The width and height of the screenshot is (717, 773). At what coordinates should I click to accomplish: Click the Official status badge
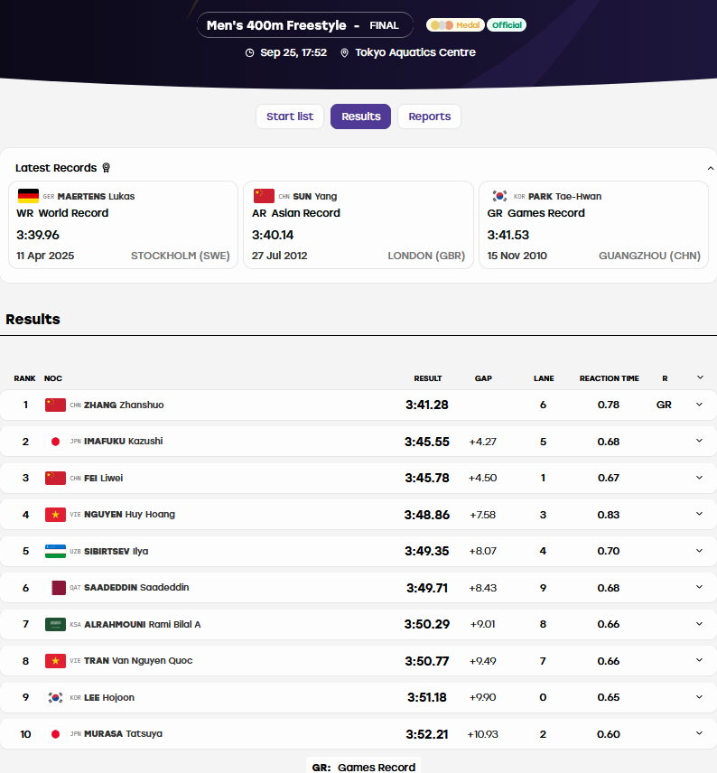pyautogui.click(x=507, y=25)
